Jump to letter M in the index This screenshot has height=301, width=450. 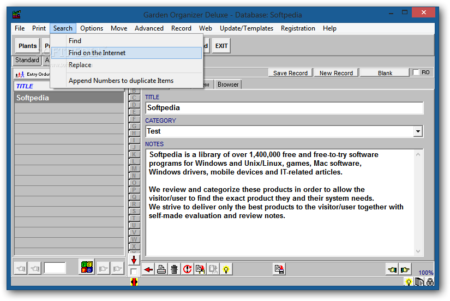tap(134, 168)
